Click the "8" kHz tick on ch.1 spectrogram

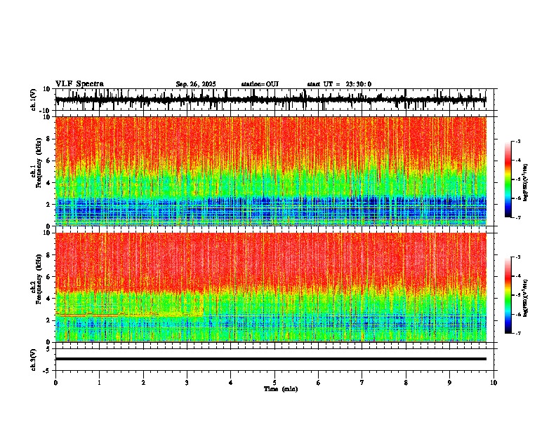coord(49,139)
